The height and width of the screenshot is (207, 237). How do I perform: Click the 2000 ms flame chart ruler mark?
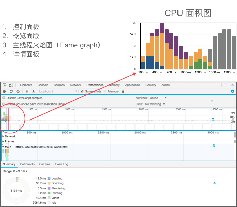140,132
